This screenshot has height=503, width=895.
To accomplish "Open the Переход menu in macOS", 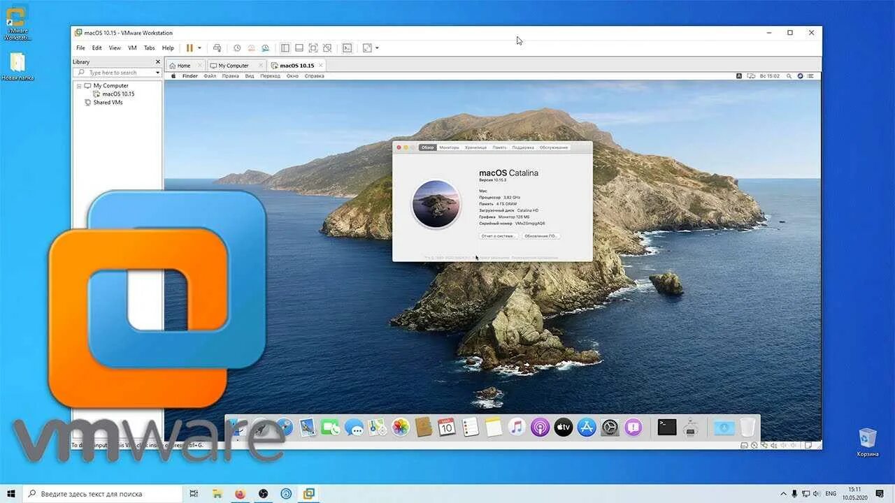I will [x=270, y=75].
